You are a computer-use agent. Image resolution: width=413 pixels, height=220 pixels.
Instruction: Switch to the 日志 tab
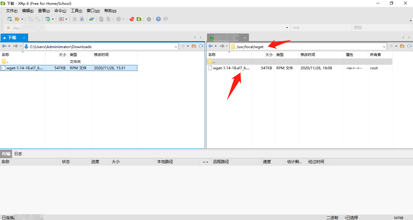pos(18,154)
